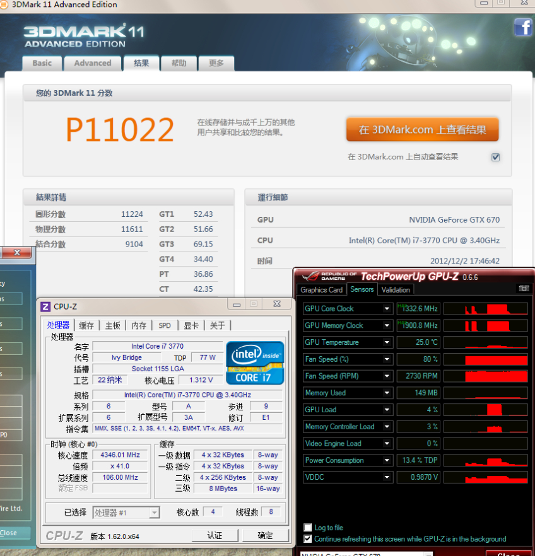Open GPU Memory Clock sensor dropdown
The height and width of the screenshot is (556, 535).
pos(387,325)
